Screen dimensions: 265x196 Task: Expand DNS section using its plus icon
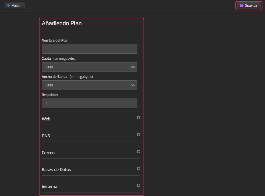138,135
